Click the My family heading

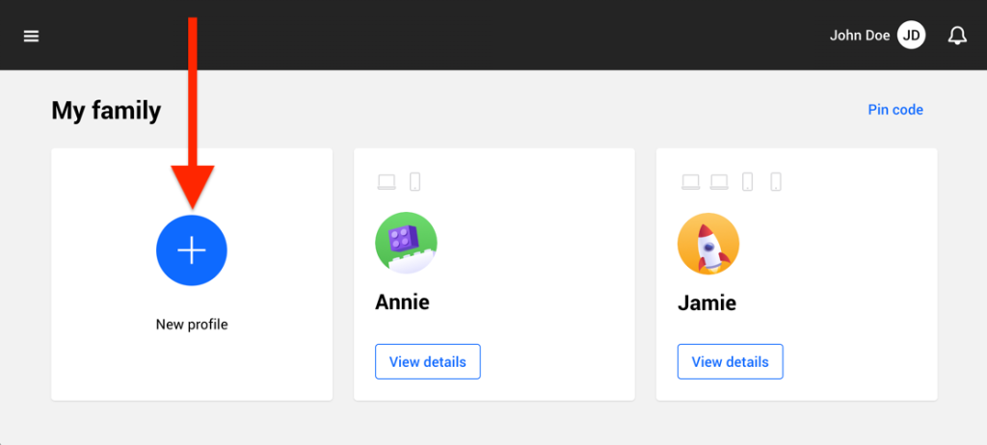pyautogui.click(x=106, y=111)
